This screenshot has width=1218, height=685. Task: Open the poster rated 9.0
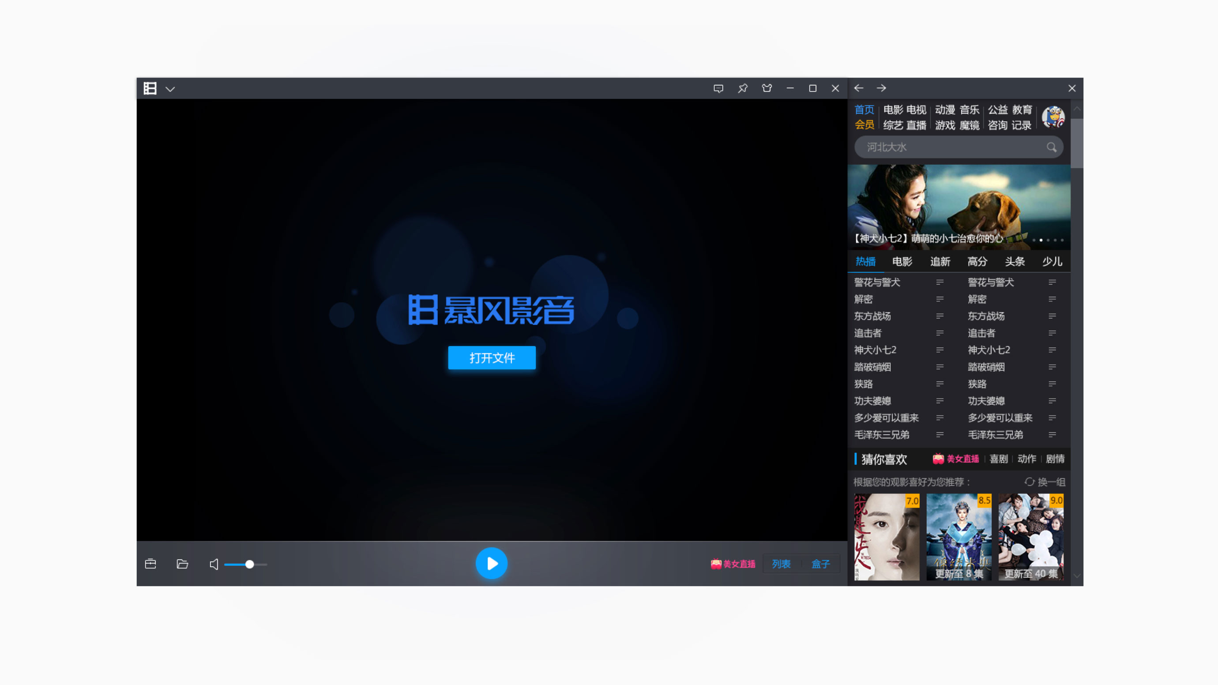1031,537
